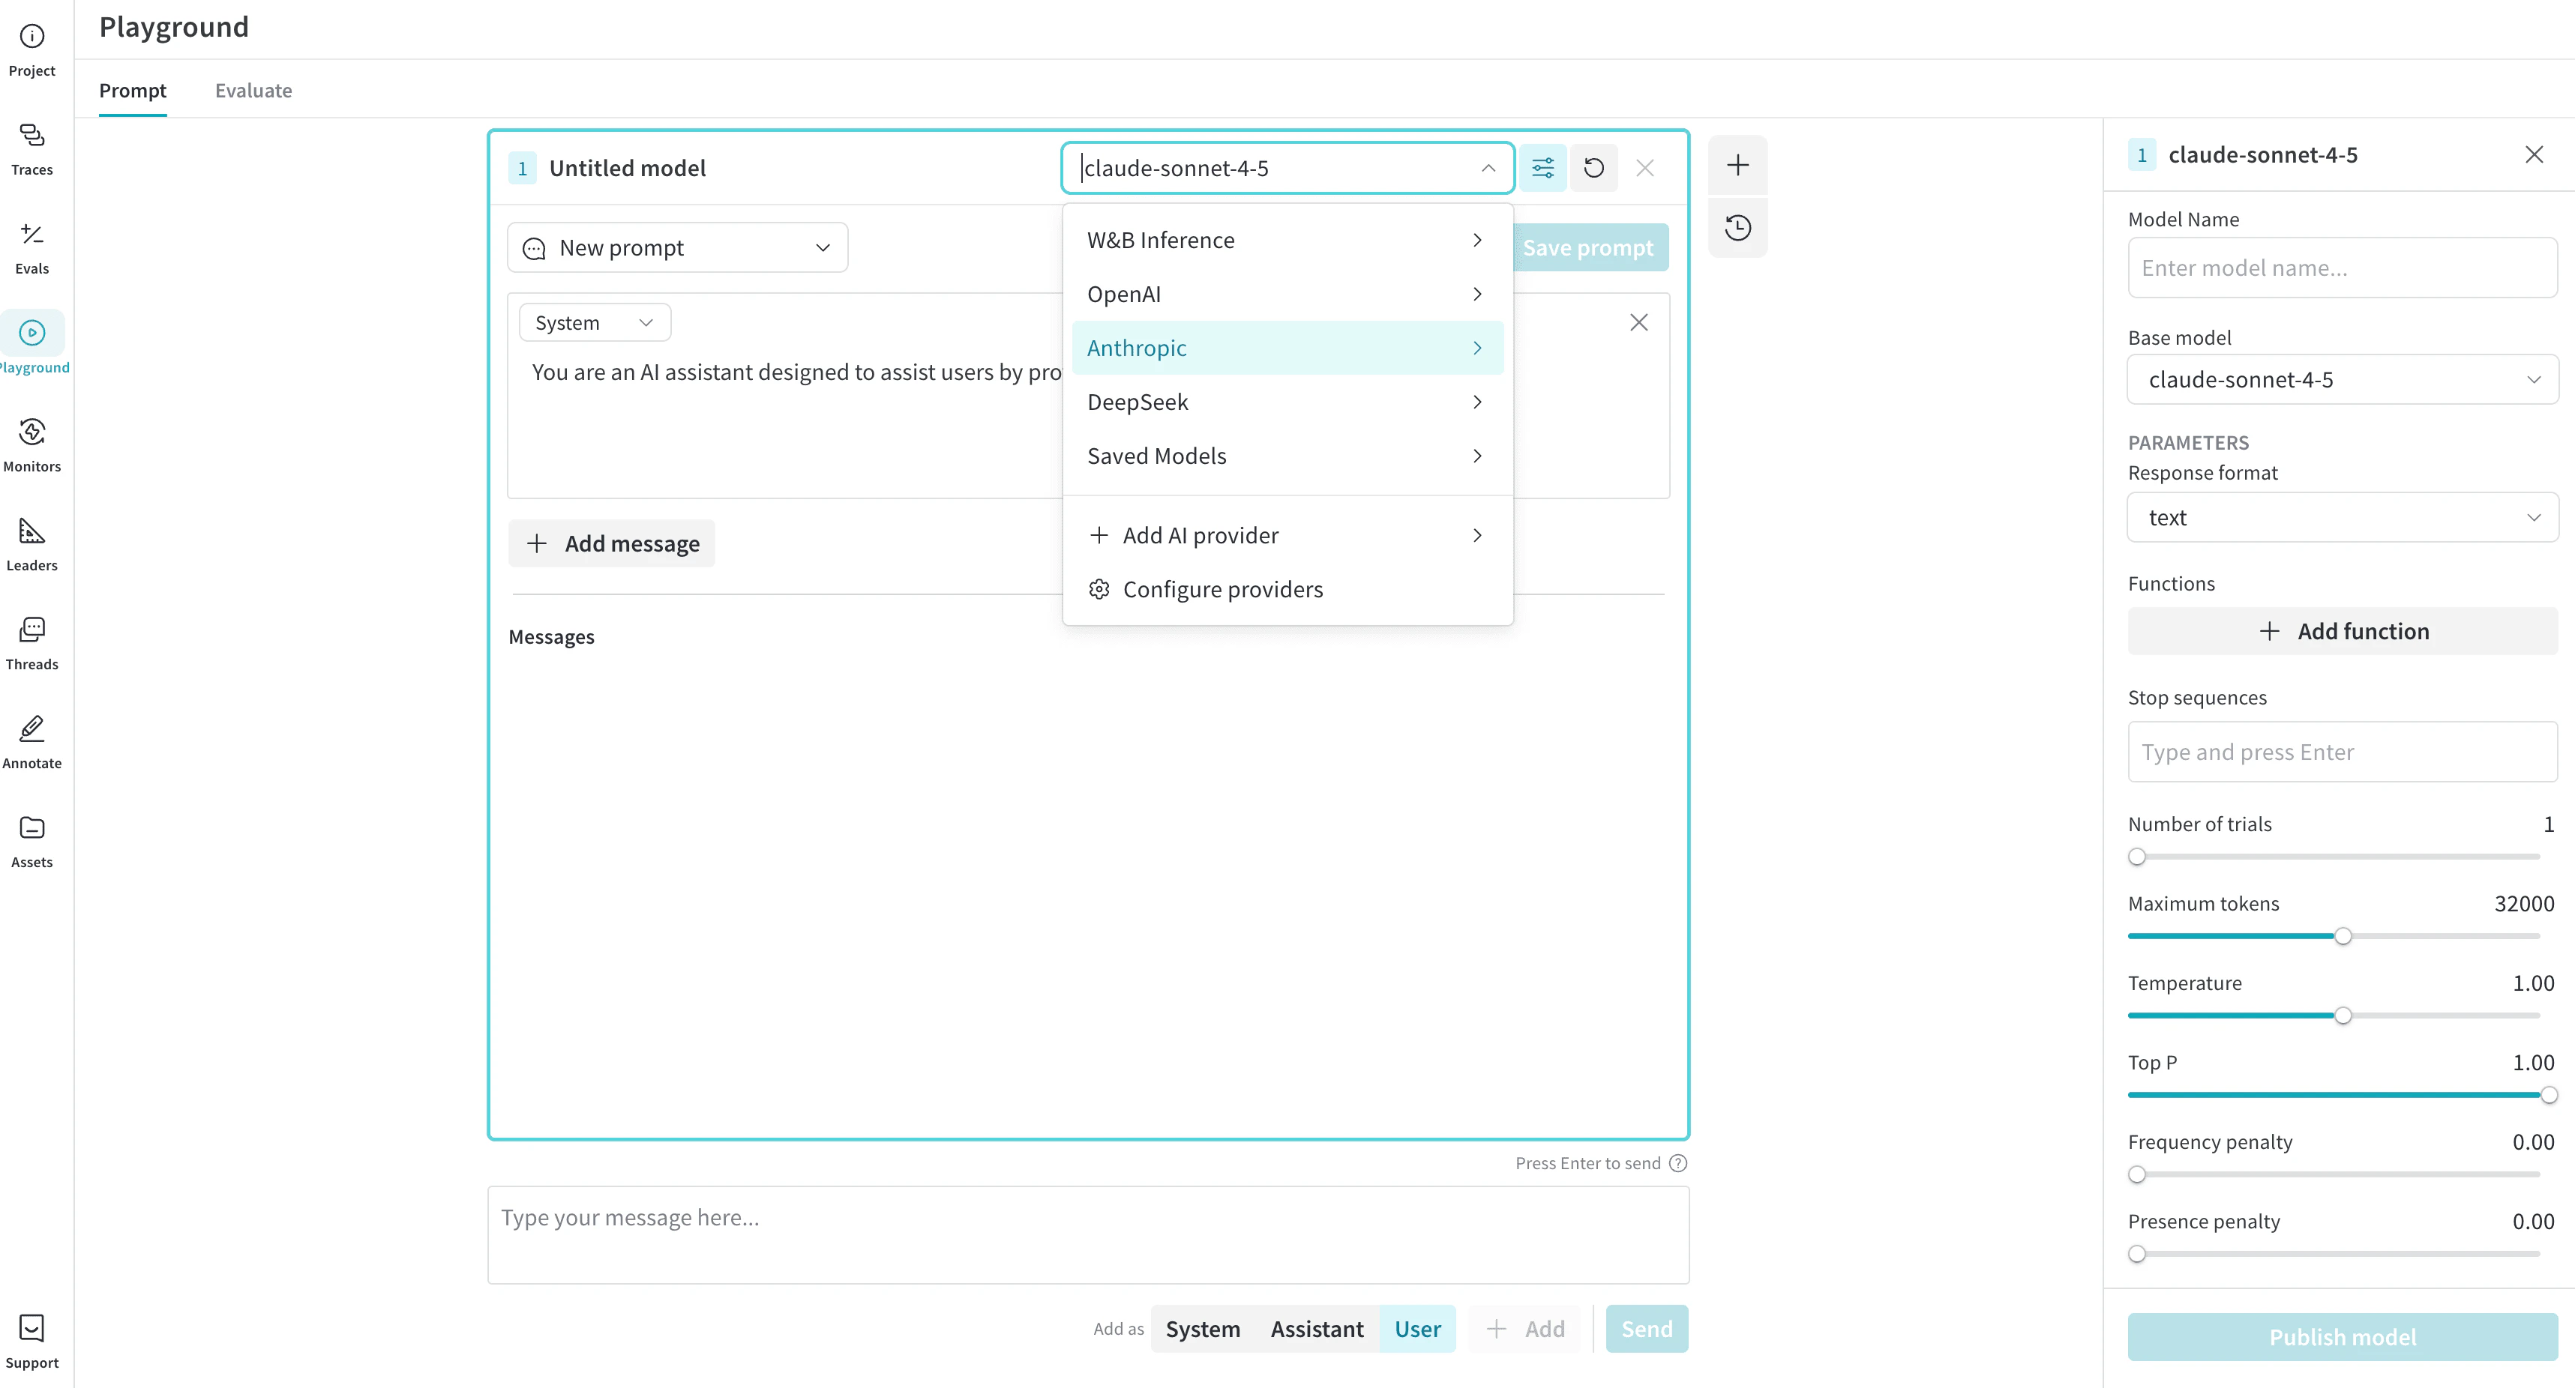Viewport: 2575px width, 1388px height.
Task: Expand the Base model dropdown showing claude-sonnet-4-5
Action: tap(2340, 380)
